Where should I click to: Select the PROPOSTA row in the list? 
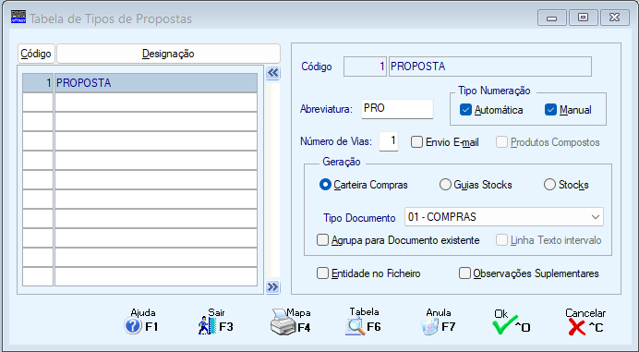point(139,83)
